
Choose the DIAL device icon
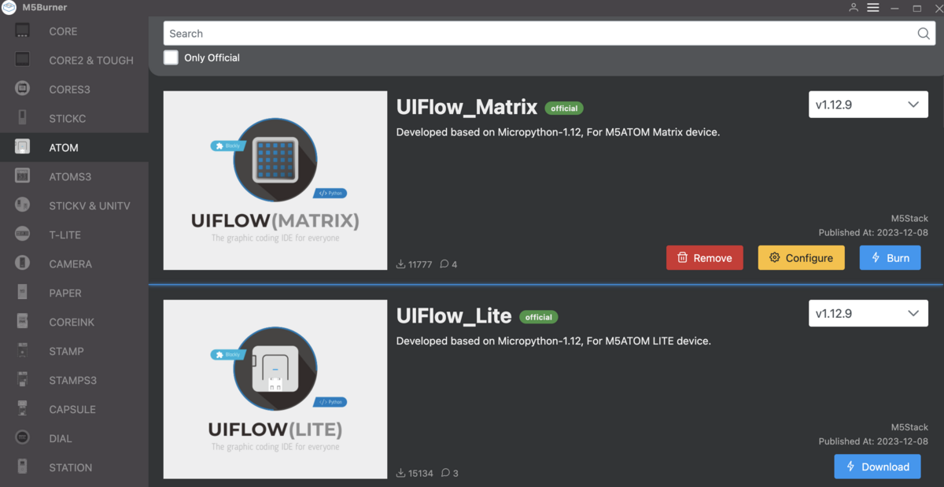click(x=23, y=438)
